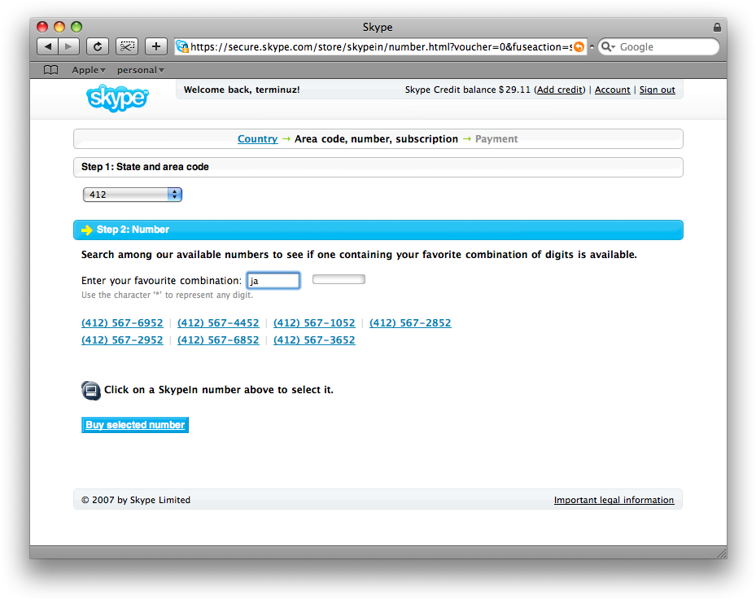Click the add bookmark plus icon
The image size is (756, 600).
coord(155,46)
